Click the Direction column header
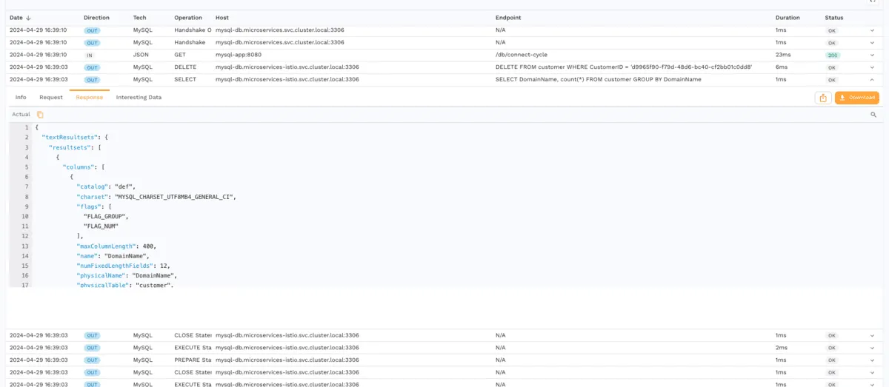The height and width of the screenshot is (387, 889). 96,17
